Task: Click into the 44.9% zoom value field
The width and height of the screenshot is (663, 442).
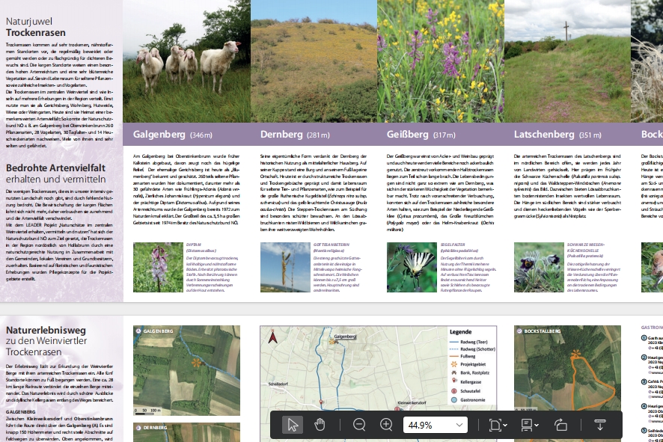Action: click(x=427, y=425)
